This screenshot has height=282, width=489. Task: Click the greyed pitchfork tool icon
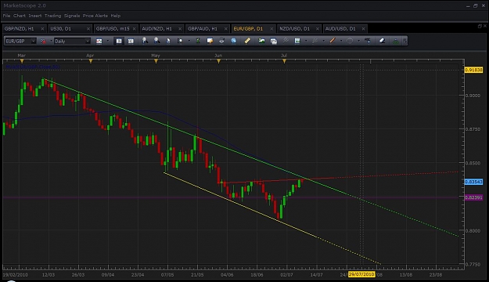[286, 41]
